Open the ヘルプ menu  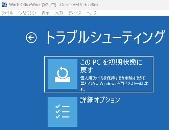(92, 13)
